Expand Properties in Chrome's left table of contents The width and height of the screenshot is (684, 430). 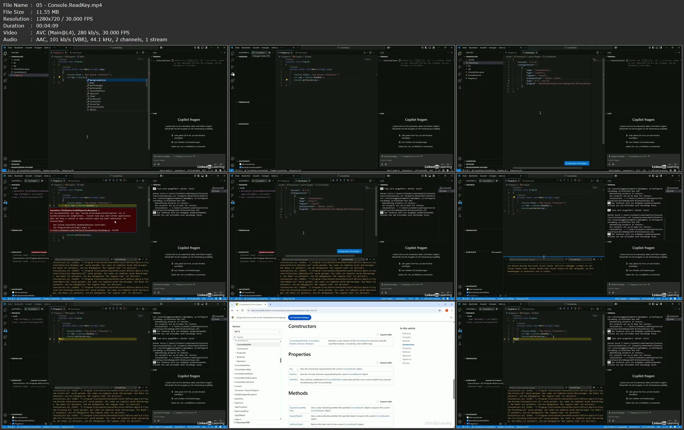pyautogui.click(x=236, y=353)
